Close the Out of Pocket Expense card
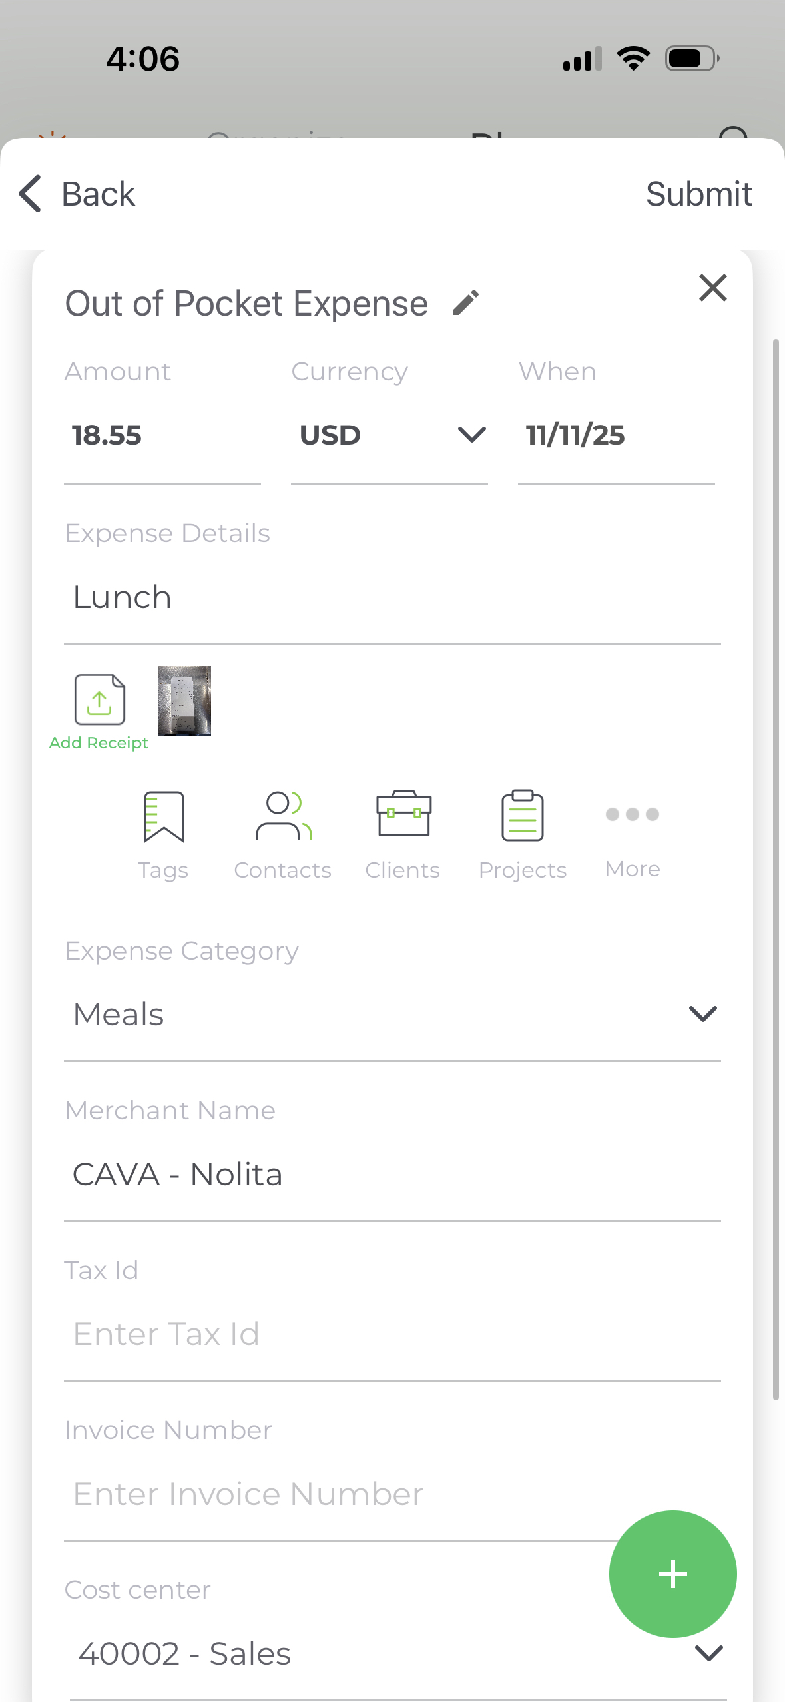This screenshot has height=1702, width=785. pos(712,288)
